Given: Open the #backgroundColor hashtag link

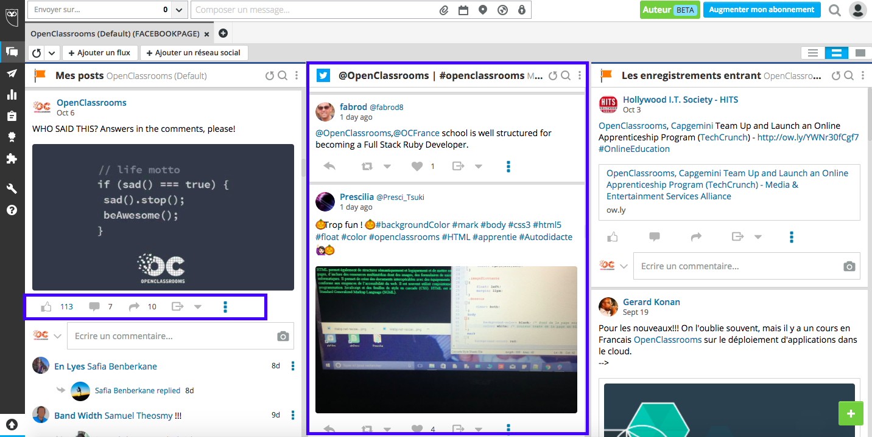Looking at the screenshot, I should [413, 224].
